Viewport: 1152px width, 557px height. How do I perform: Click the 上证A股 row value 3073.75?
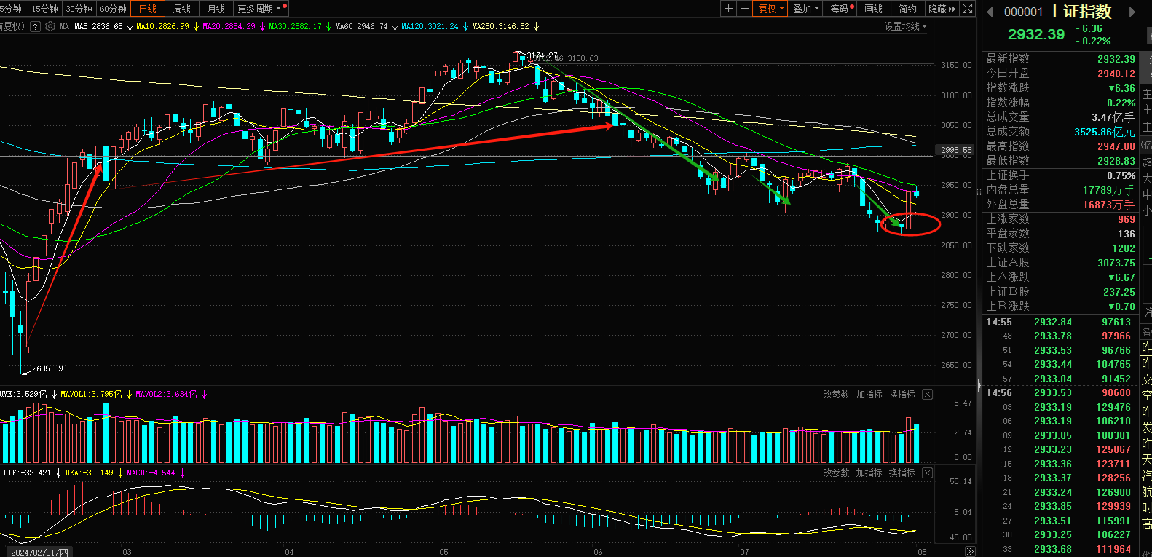coord(1116,263)
